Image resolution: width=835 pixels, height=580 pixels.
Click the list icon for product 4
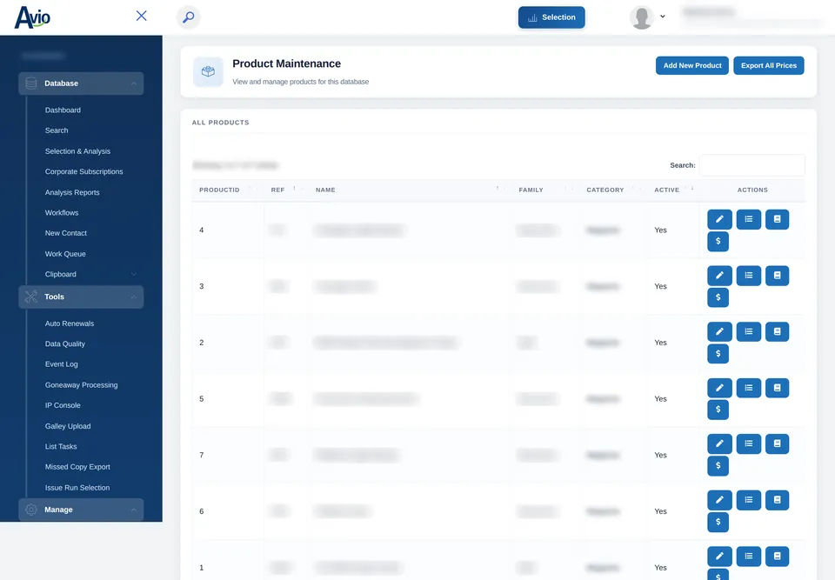tap(749, 219)
